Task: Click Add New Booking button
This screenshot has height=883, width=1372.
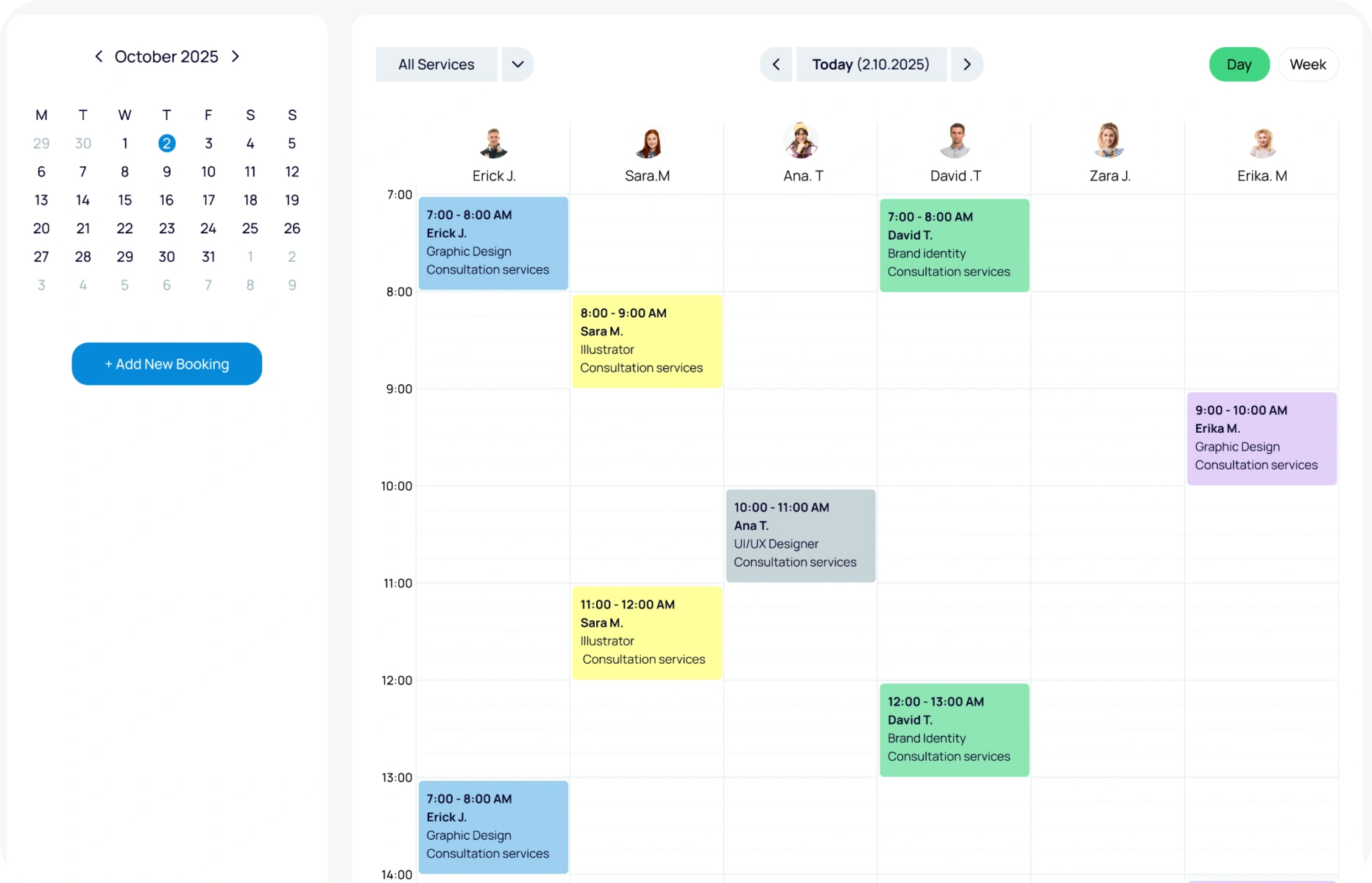Action: [x=167, y=364]
